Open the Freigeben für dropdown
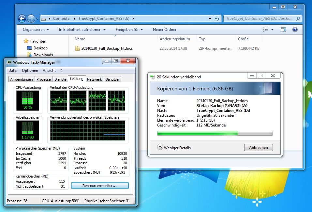Screen dimensions: 312x212 point(129,30)
